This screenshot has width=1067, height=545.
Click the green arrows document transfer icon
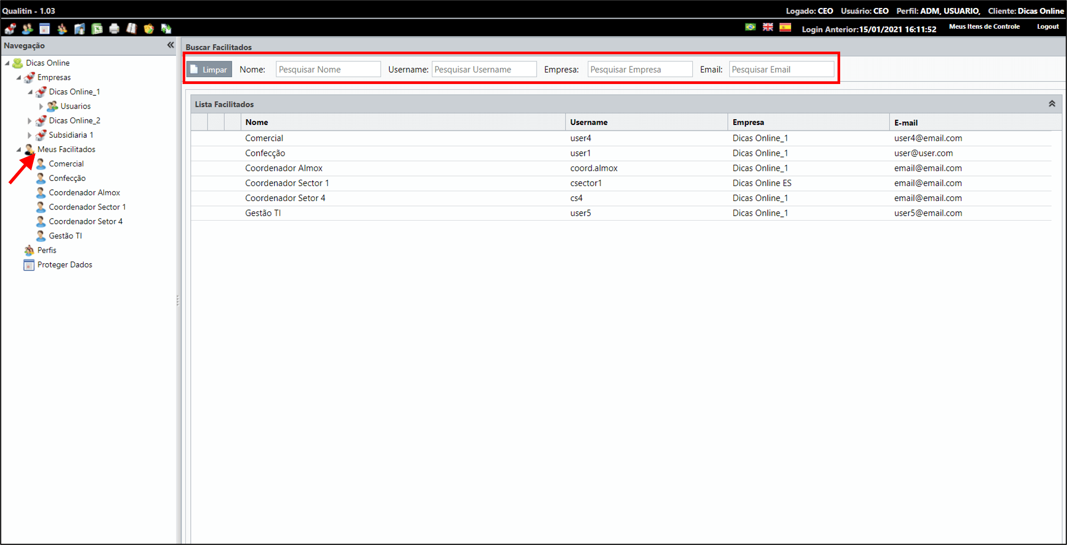click(x=166, y=29)
